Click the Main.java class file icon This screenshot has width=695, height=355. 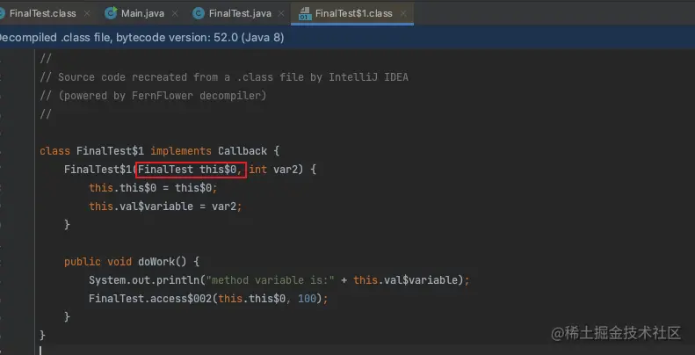(111, 13)
